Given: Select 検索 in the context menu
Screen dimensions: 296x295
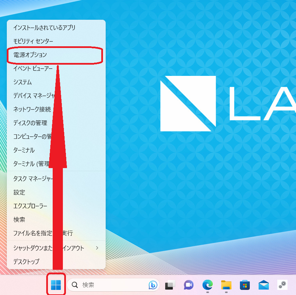Looking at the screenshot, I should coord(56,219).
